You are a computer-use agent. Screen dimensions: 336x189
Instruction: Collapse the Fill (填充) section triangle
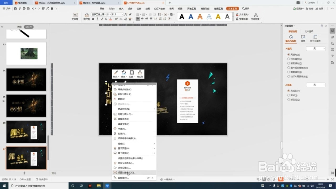tap(286, 49)
